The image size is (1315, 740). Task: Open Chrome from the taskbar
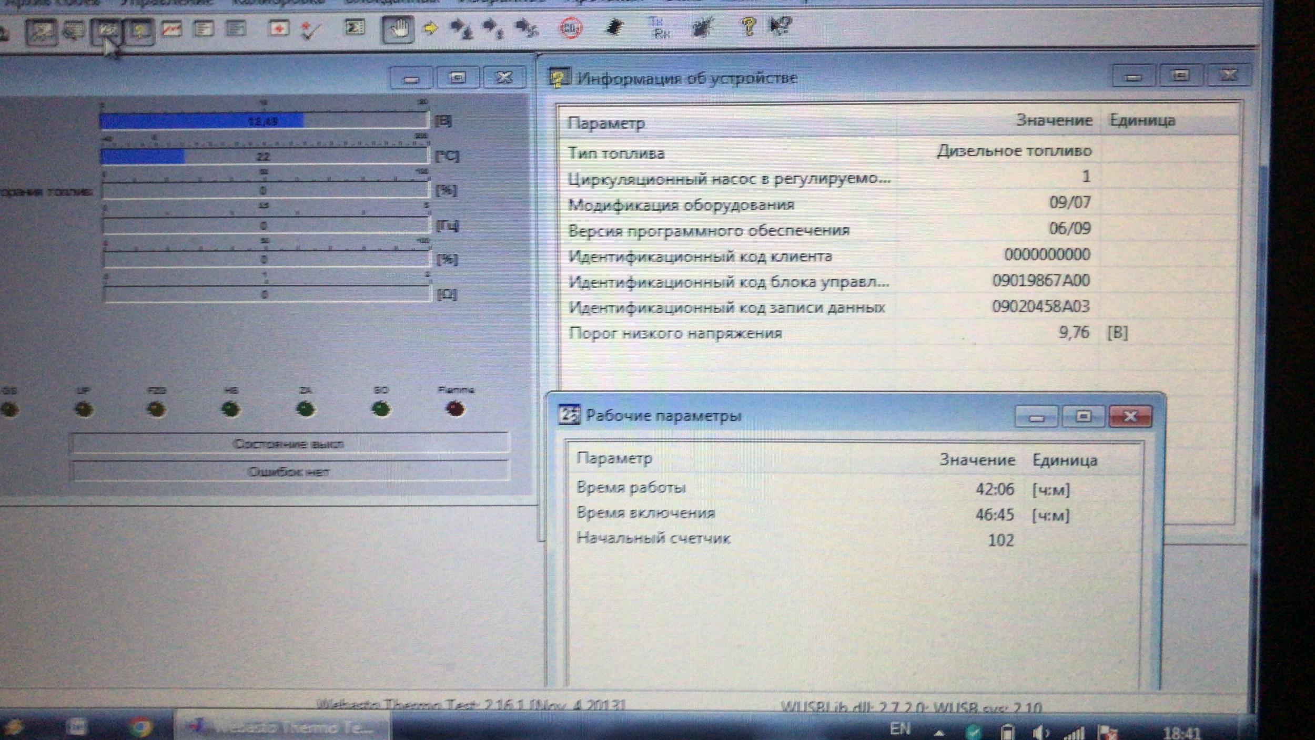[x=140, y=727]
